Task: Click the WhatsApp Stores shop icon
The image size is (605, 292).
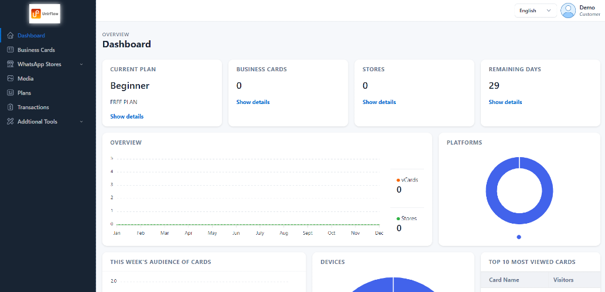Action: coord(11,64)
